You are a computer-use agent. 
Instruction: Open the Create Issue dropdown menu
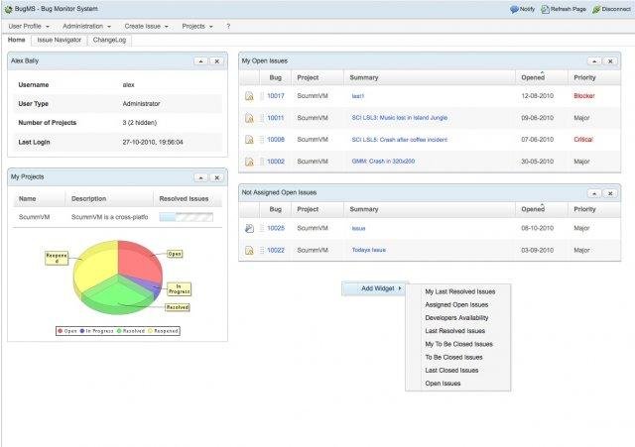coord(146,27)
